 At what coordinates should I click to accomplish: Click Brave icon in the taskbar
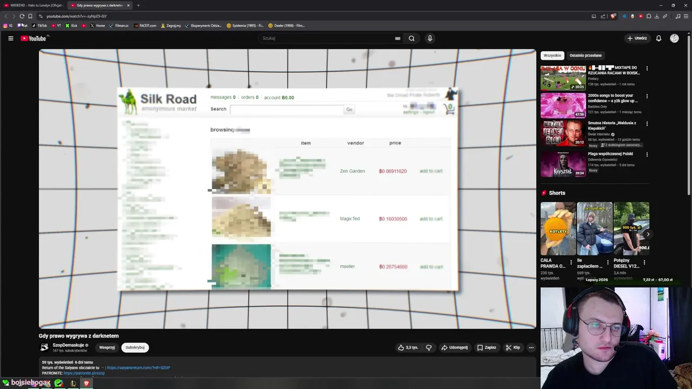(x=86, y=384)
